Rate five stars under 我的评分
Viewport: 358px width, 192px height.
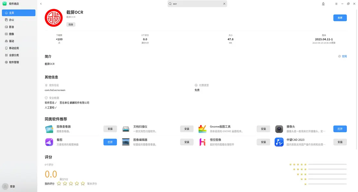pos(83,183)
